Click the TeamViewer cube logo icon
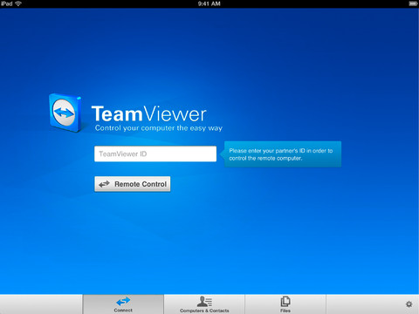 click(65, 113)
